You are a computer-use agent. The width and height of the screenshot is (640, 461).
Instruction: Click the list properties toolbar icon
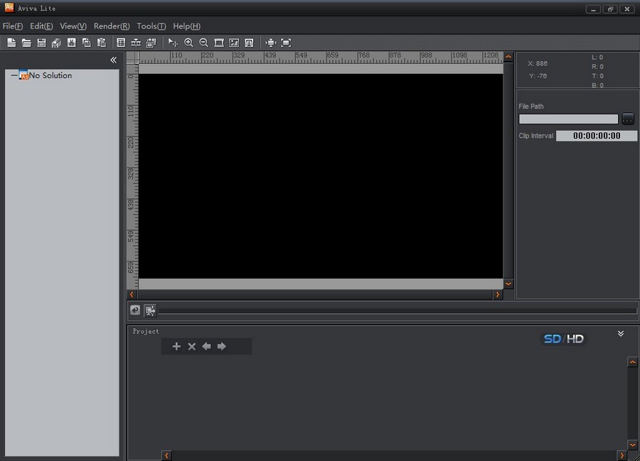(121, 43)
